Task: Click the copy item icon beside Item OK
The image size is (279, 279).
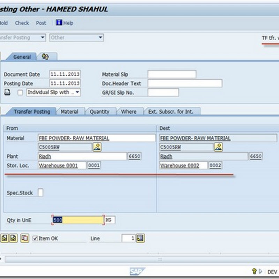Action: tap(25, 238)
